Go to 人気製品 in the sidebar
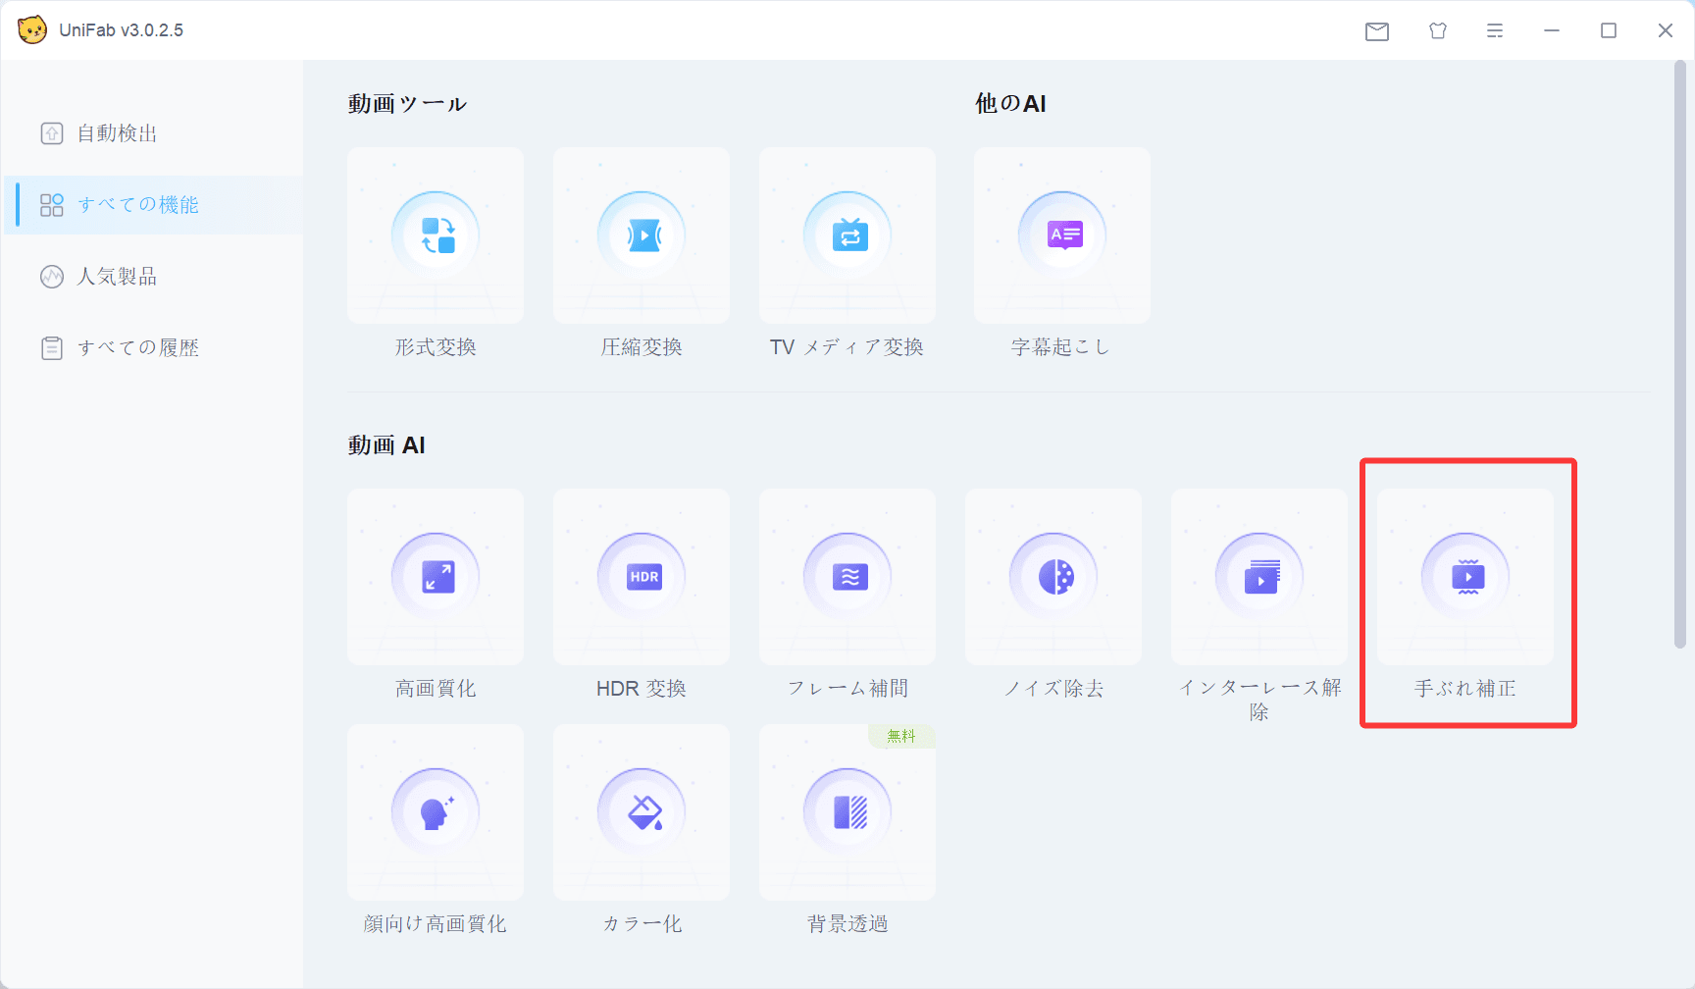 [118, 277]
